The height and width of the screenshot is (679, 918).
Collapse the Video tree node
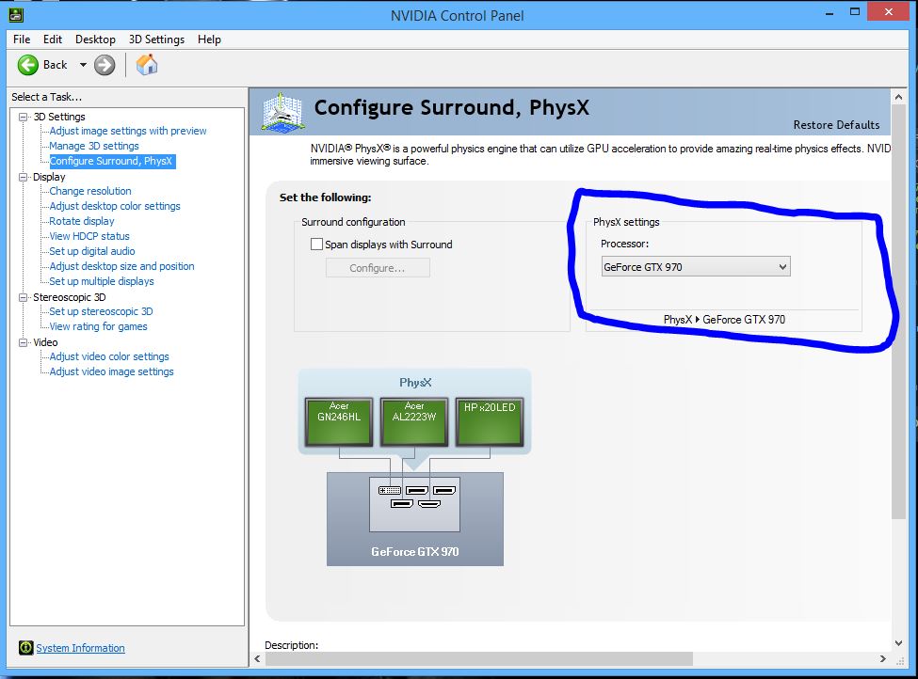[23, 342]
